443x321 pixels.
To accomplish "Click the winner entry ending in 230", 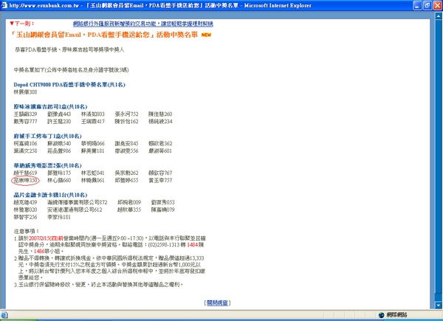I will 59,122.
